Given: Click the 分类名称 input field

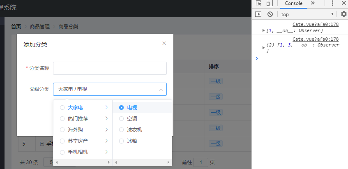Looking at the screenshot, I should coord(110,68).
